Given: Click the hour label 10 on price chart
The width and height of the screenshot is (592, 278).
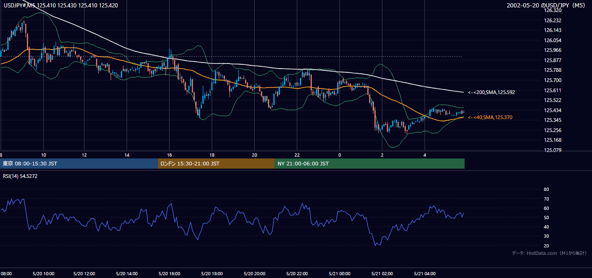Looking at the screenshot, I should [44, 155].
